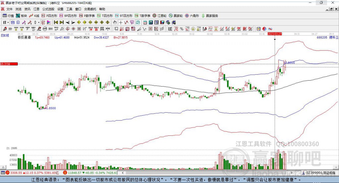Expand the 日 period dropdown
The image size is (339, 183).
point(8,22)
